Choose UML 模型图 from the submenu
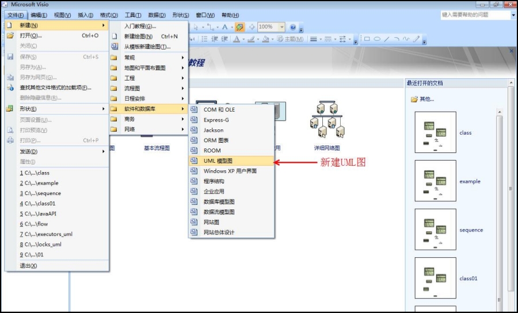Image resolution: width=518 pixels, height=313 pixels. 231,161
